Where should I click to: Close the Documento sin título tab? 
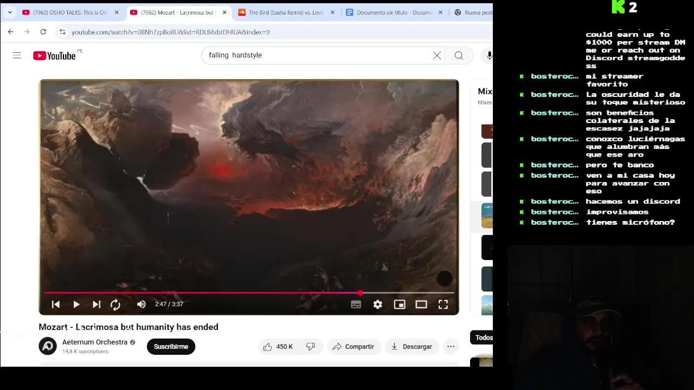point(440,12)
